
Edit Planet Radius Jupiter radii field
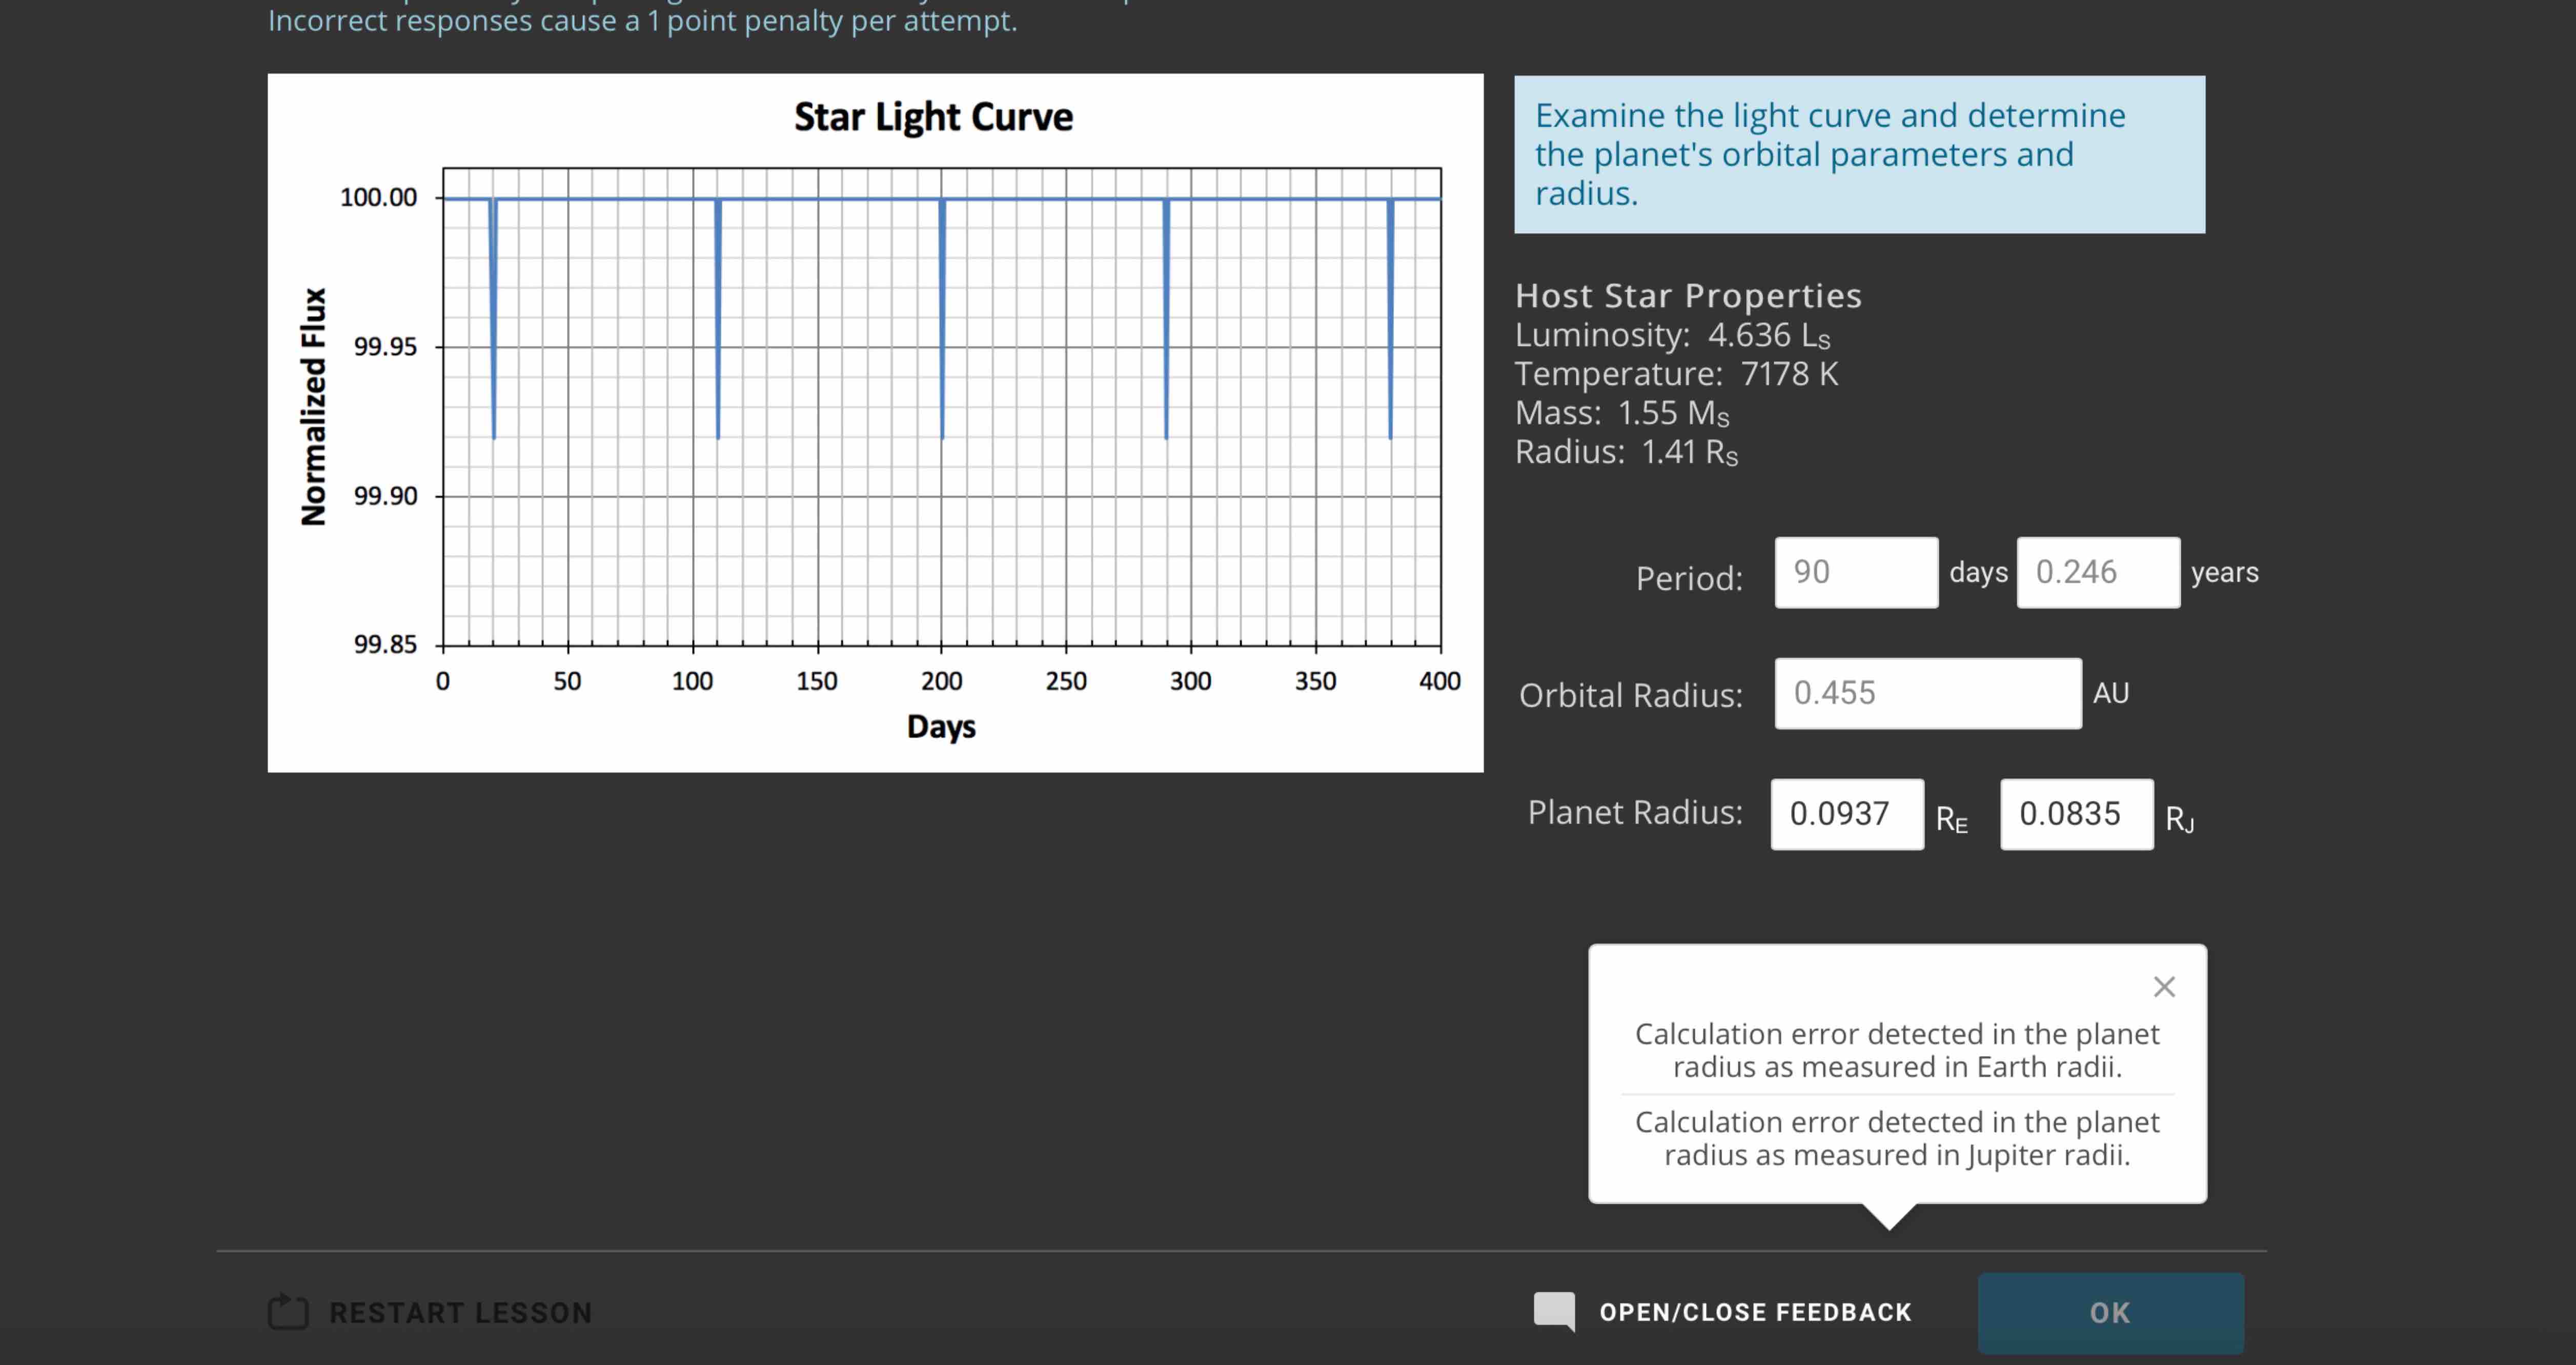tap(2076, 814)
